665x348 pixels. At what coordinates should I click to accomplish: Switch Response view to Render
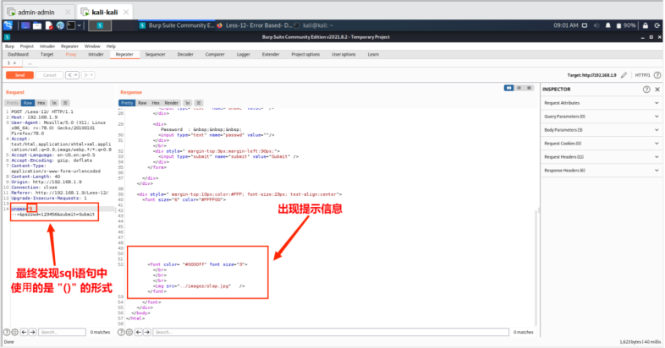pos(172,103)
